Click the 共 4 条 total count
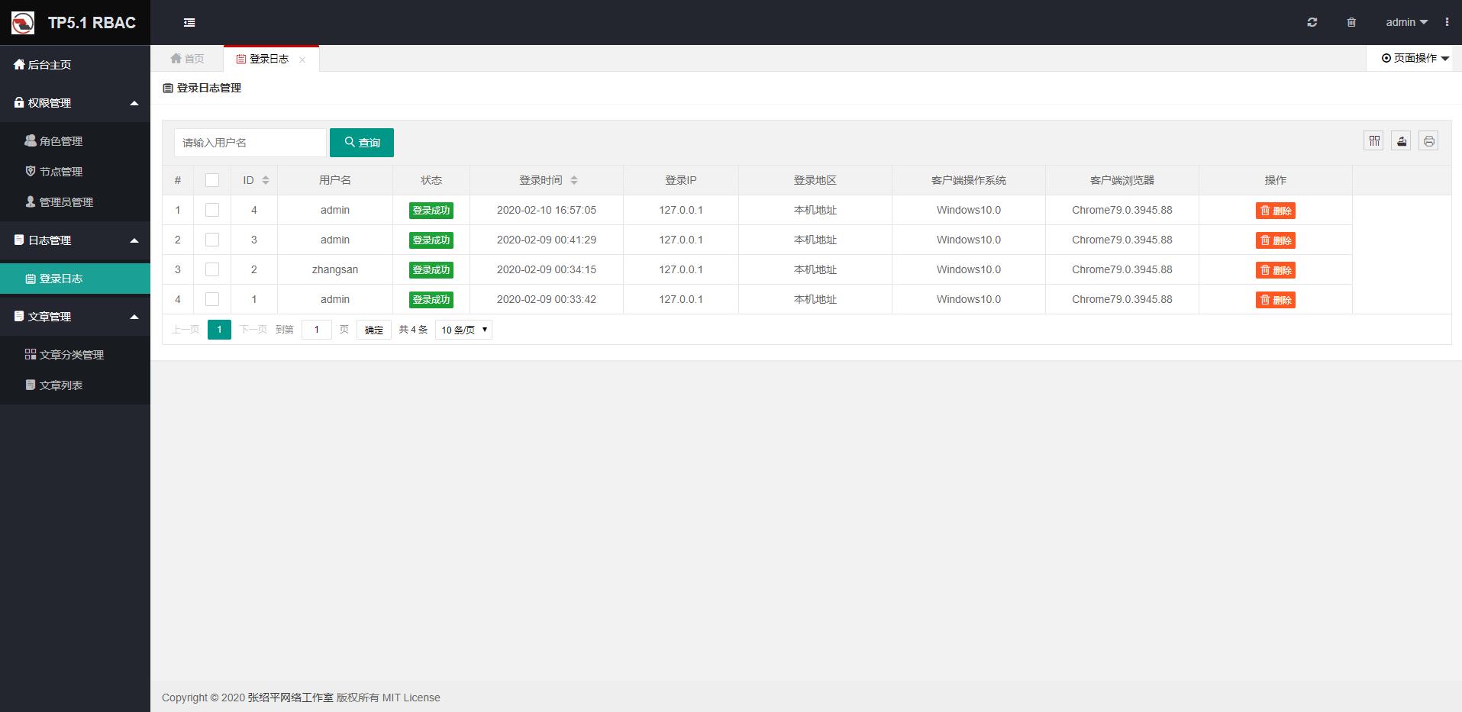This screenshot has height=712, width=1462. pyautogui.click(x=413, y=330)
